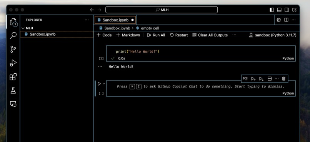Open cell toolbar more actions ellipsis
The image size is (310, 142).
[277, 79]
